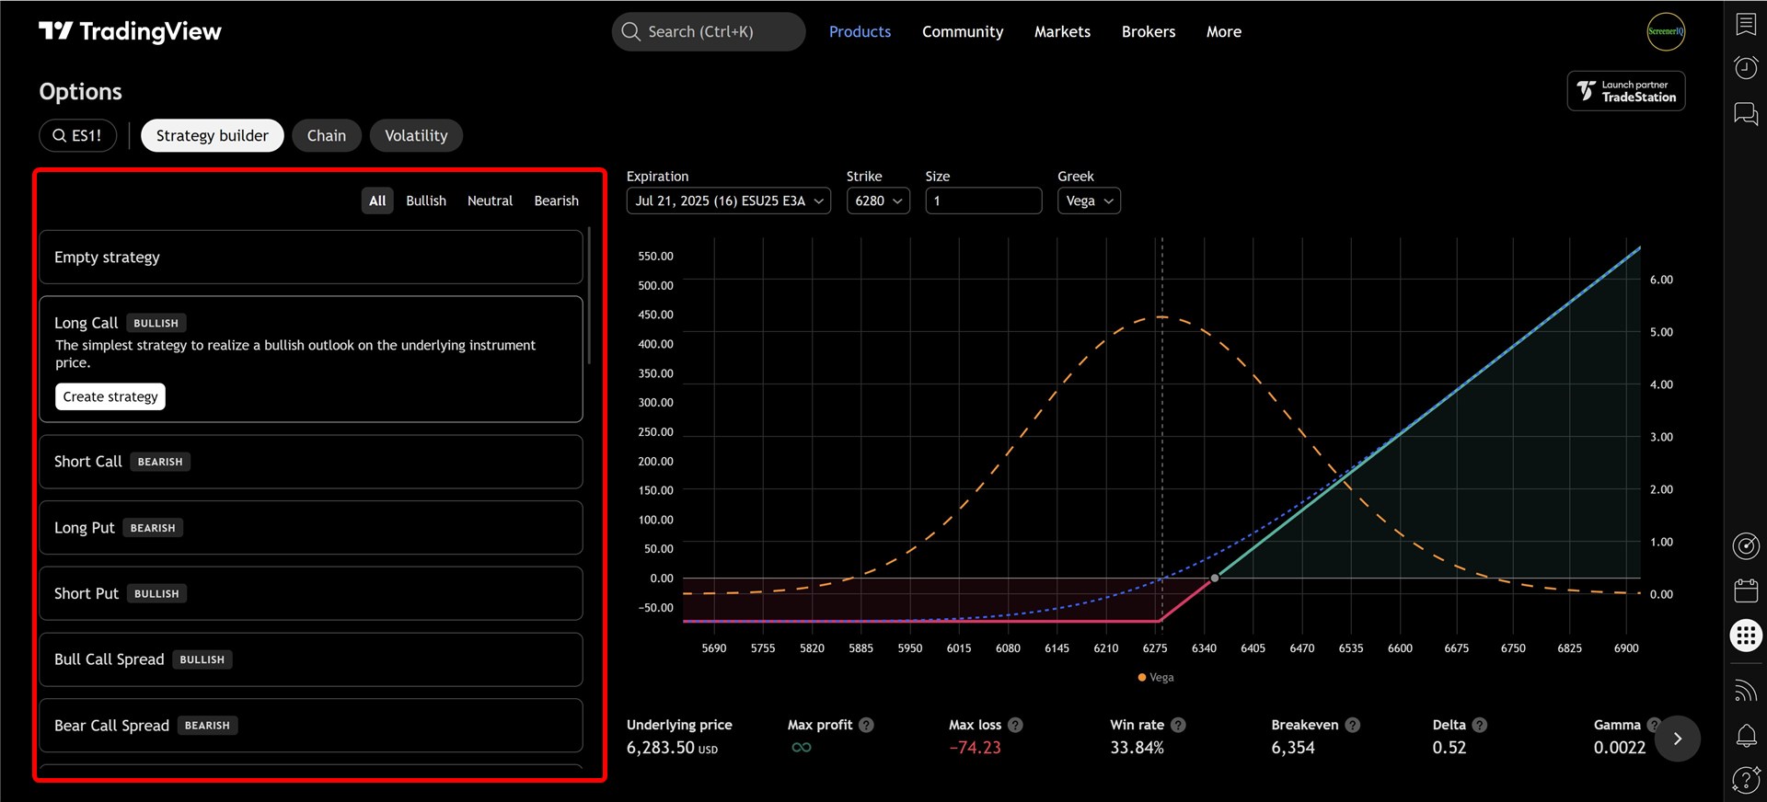Click TradeStation launch partner badge
This screenshot has width=1767, height=802.
[x=1626, y=91]
